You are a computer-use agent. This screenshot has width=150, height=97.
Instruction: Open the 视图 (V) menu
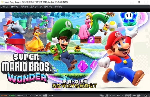(x=24, y=7)
